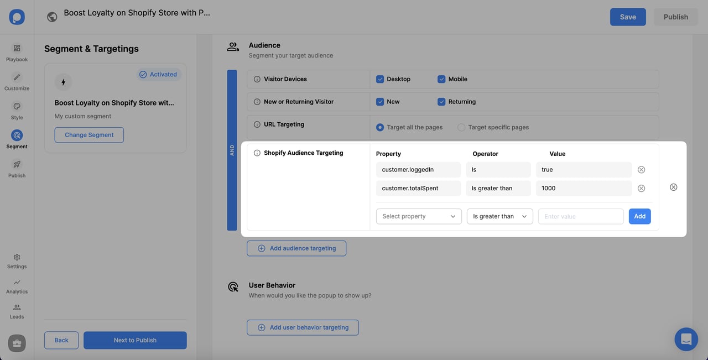Click the customer.loggedIn property field
The height and width of the screenshot is (360, 708).
pos(418,170)
